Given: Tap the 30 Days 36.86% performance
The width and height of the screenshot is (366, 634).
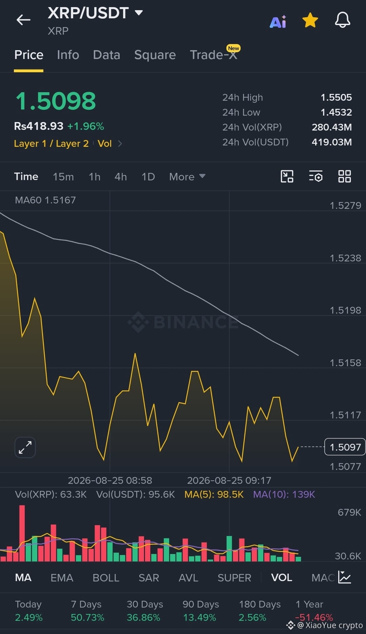Looking at the screenshot, I should [x=145, y=611].
